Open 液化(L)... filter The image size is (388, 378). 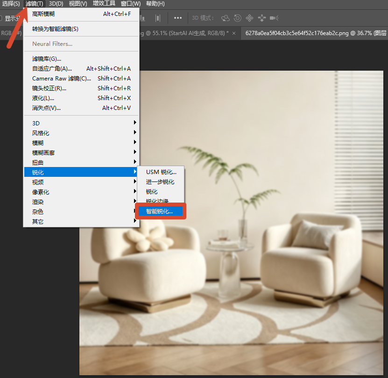(81, 98)
